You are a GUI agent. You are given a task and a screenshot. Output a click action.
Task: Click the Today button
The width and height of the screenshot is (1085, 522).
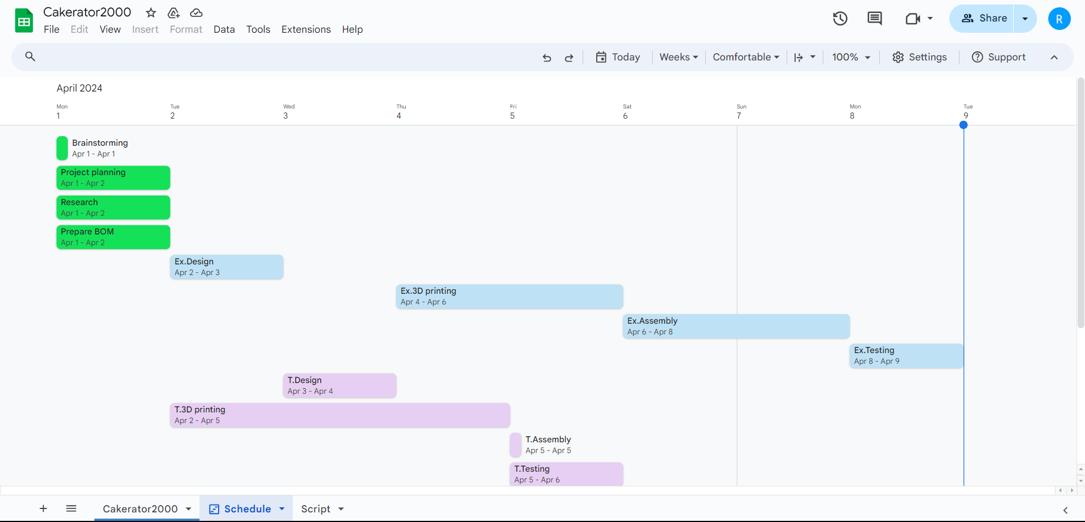(618, 57)
